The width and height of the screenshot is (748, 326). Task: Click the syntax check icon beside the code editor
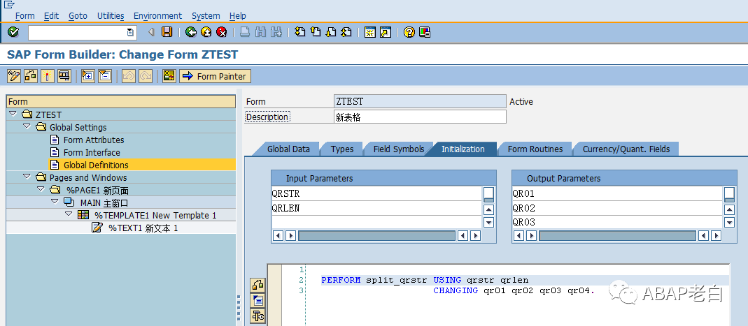tap(257, 286)
